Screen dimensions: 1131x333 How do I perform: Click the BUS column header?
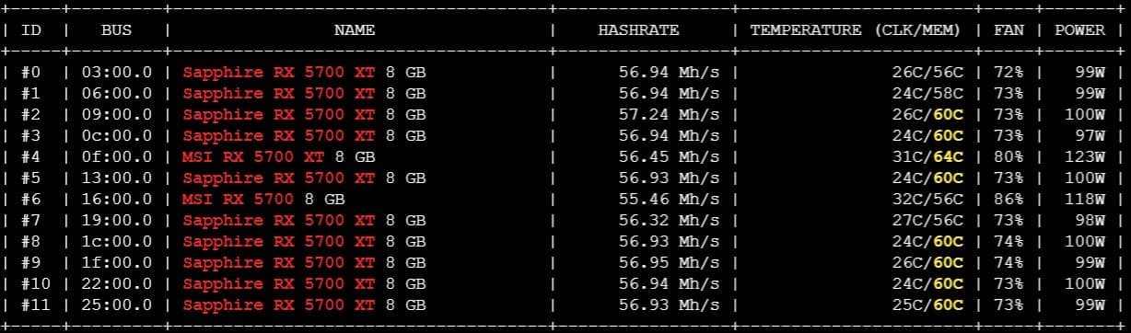[x=116, y=29]
